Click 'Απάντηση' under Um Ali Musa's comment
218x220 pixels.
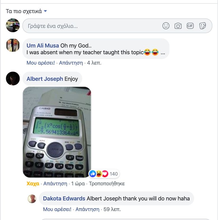point(71,63)
